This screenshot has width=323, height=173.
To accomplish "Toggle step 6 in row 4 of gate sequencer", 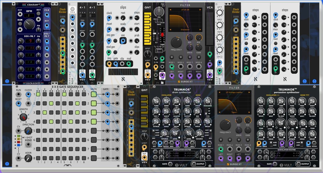I will click(71, 122).
